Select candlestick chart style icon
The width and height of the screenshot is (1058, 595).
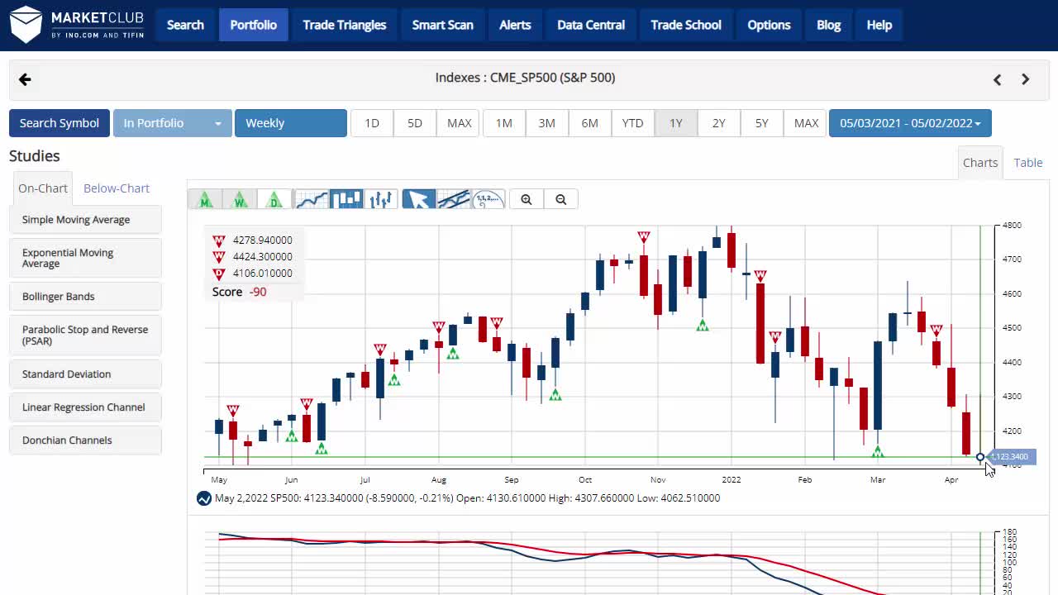pos(346,199)
